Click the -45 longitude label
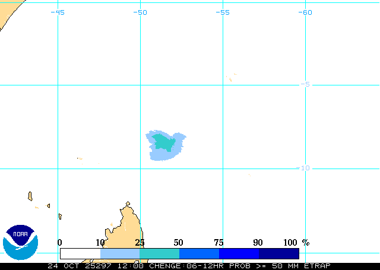Viewport: 380px width, 270px height. coord(58,12)
